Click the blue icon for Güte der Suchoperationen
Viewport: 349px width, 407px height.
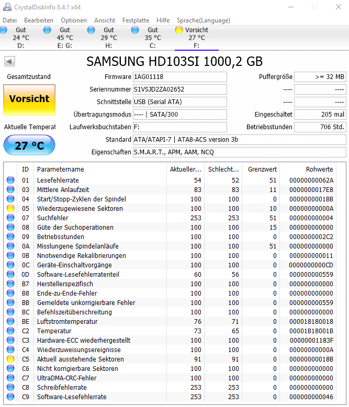coord(10,227)
